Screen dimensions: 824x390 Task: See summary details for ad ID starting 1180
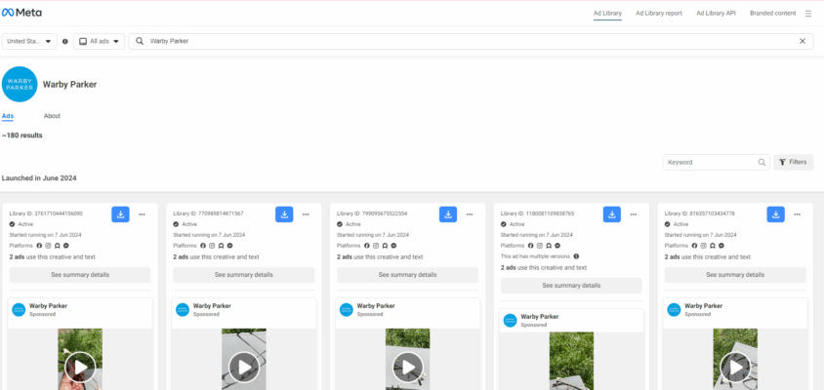(x=571, y=286)
